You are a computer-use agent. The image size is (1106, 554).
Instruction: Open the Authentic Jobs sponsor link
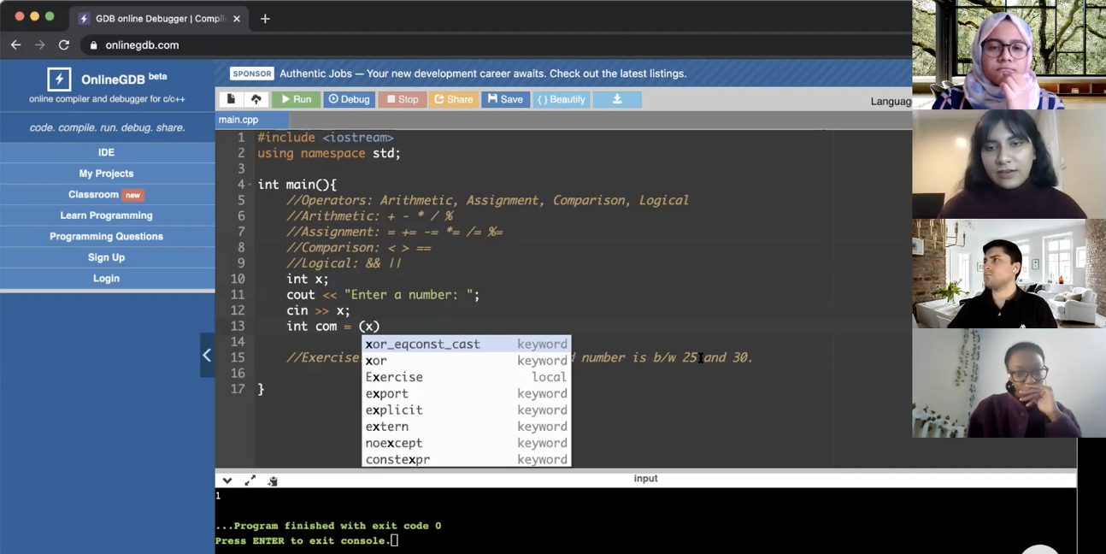coord(483,74)
